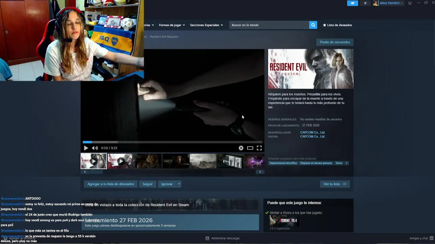Click 'Ver tu lista' button
Screen dimensions: 435x244
pos(335,184)
